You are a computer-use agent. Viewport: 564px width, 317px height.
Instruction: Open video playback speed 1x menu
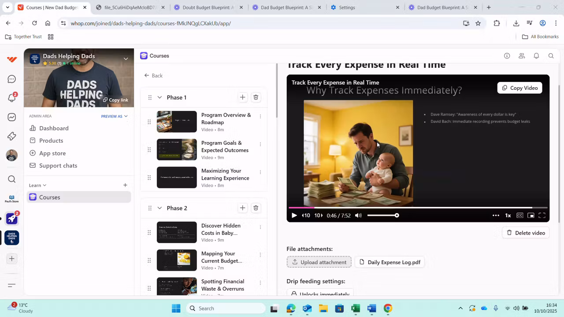508,215
